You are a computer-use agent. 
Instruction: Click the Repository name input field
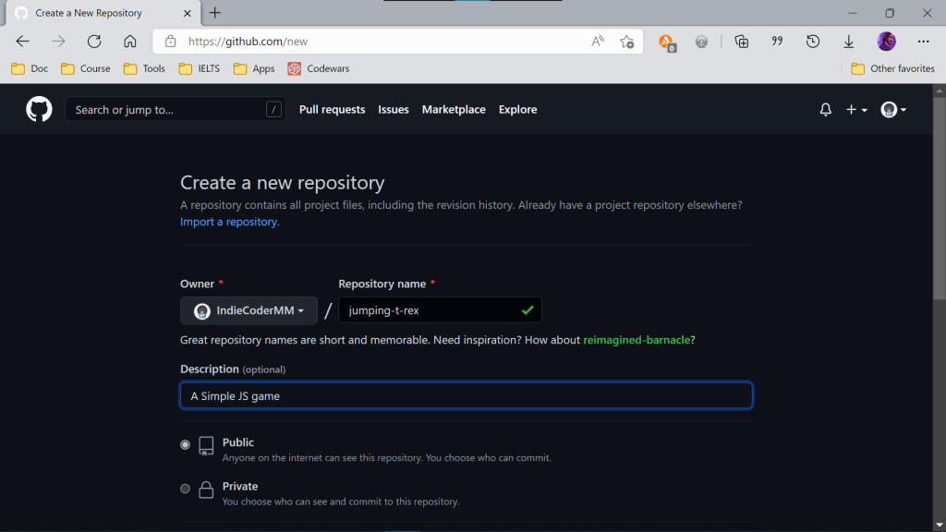tap(430, 310)
